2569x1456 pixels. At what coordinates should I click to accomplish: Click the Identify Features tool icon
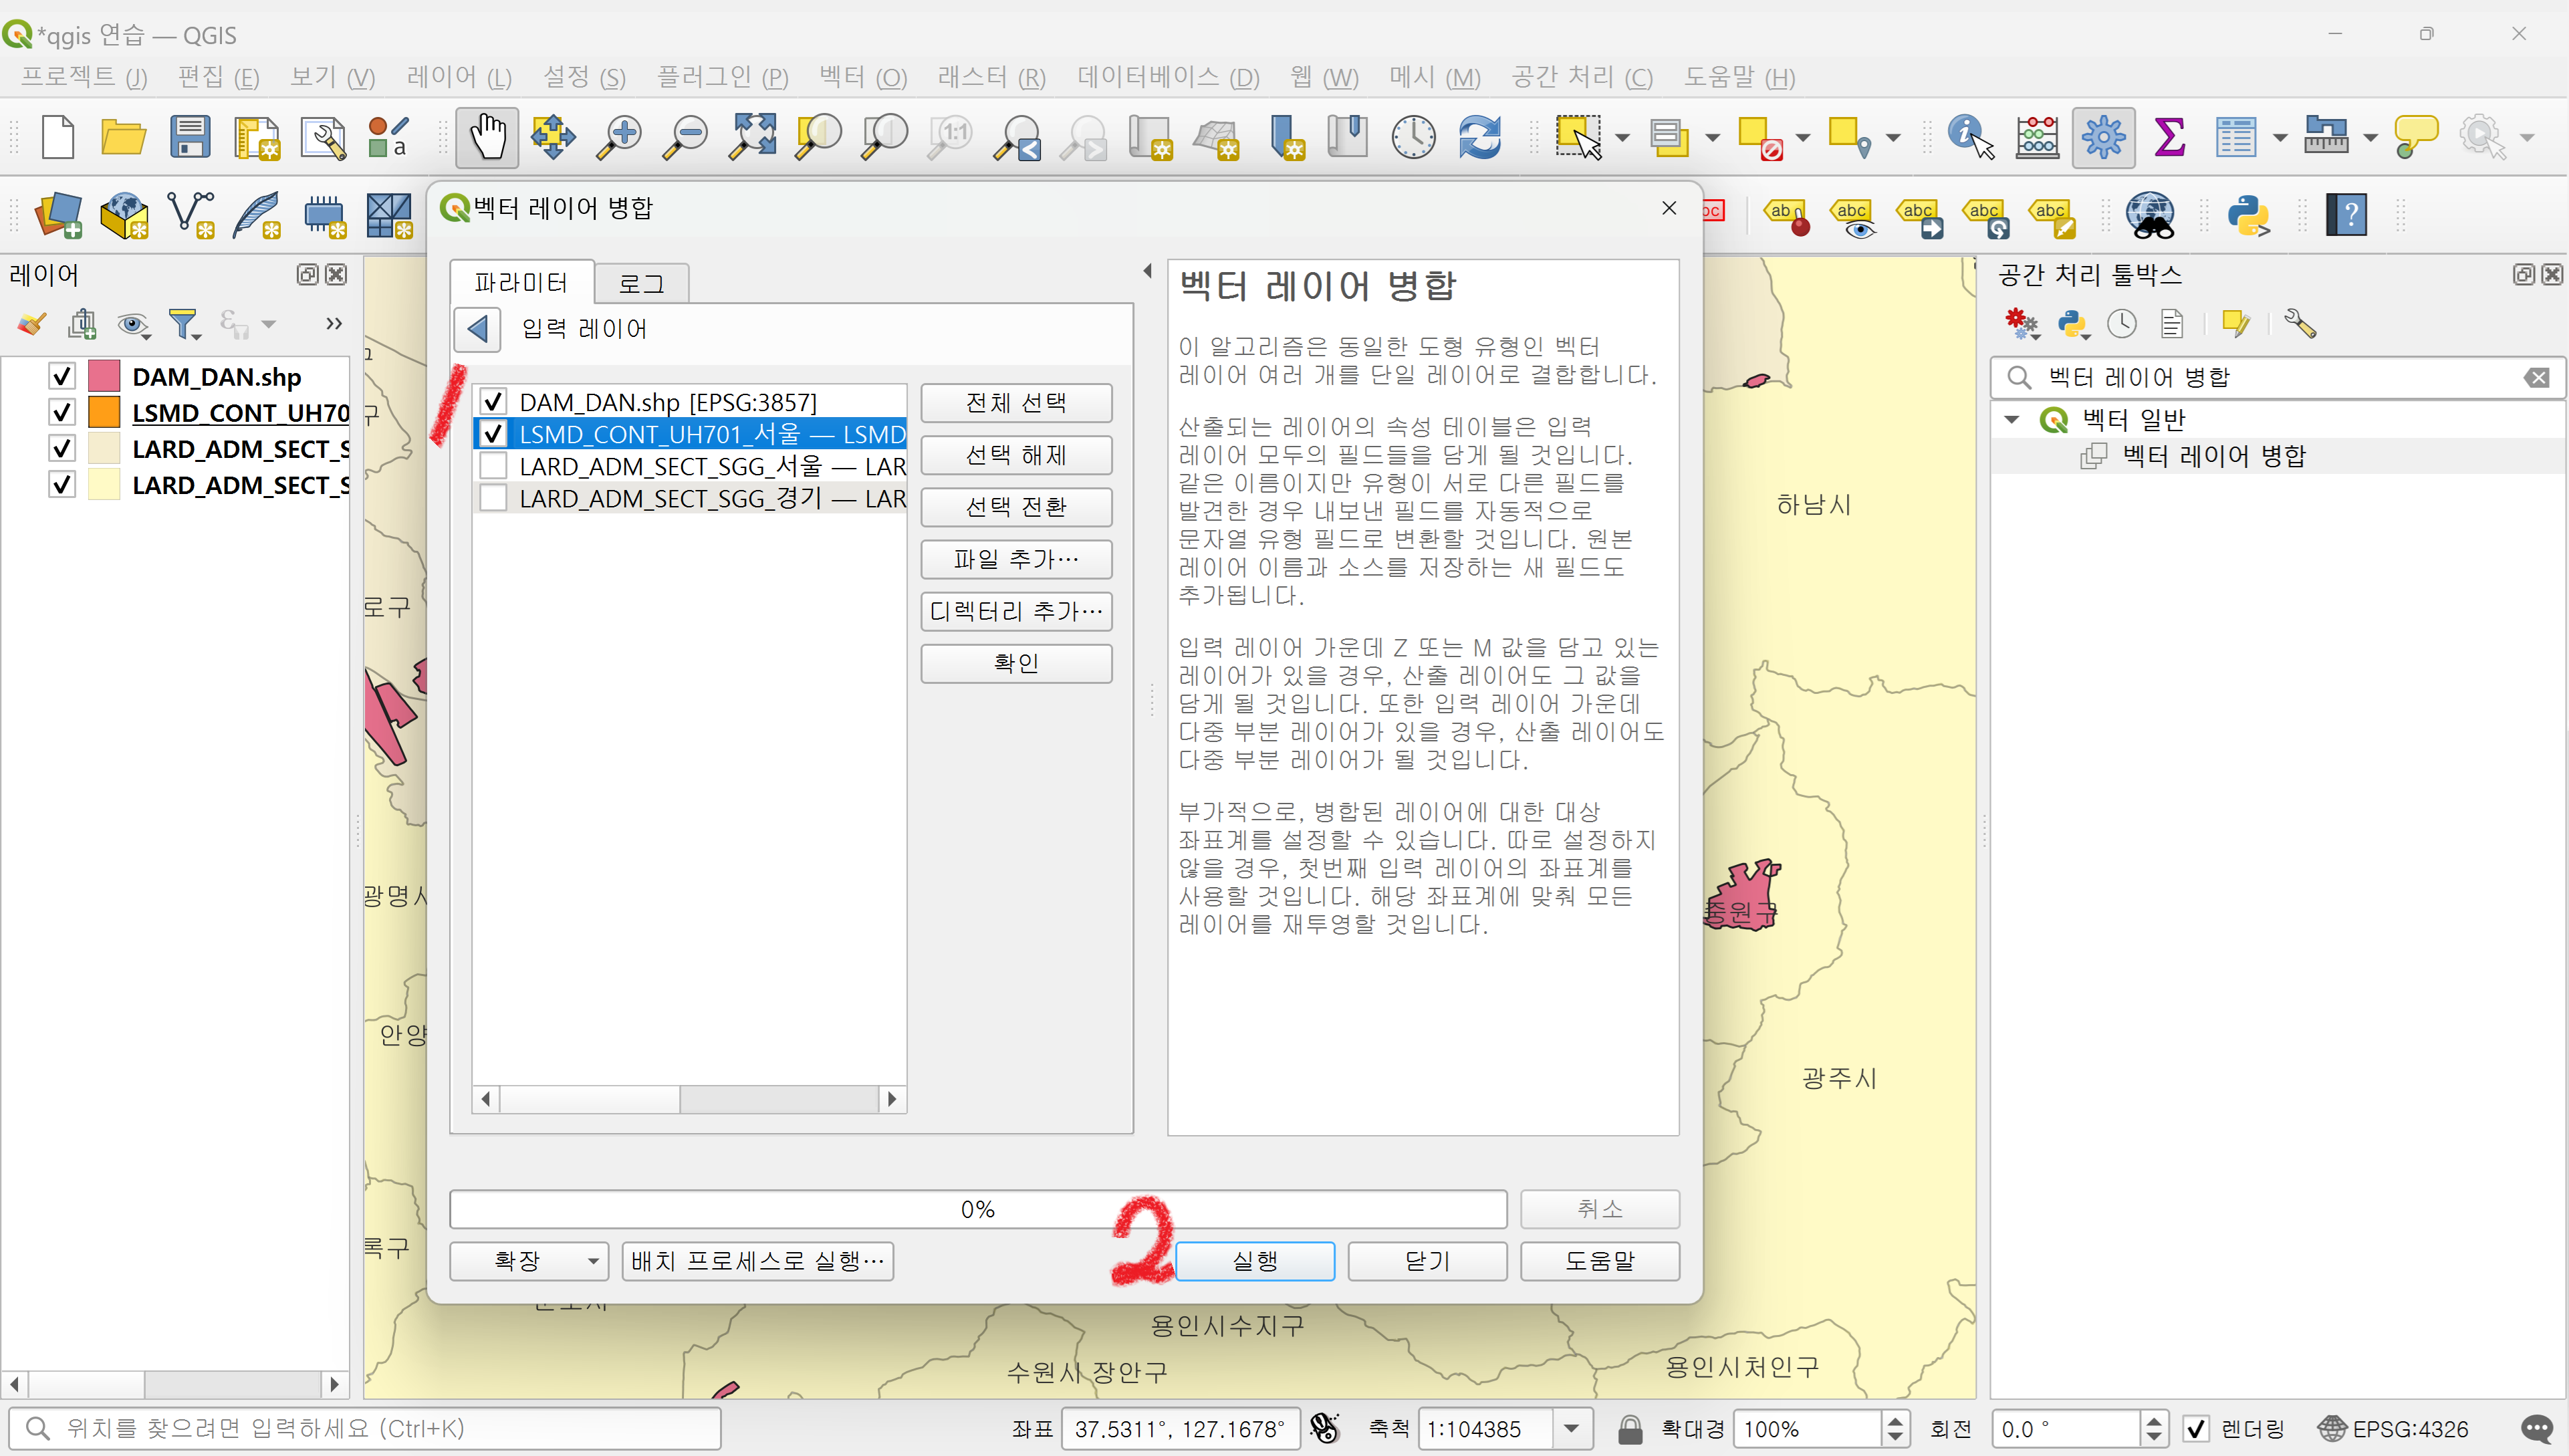point(1969,137)
